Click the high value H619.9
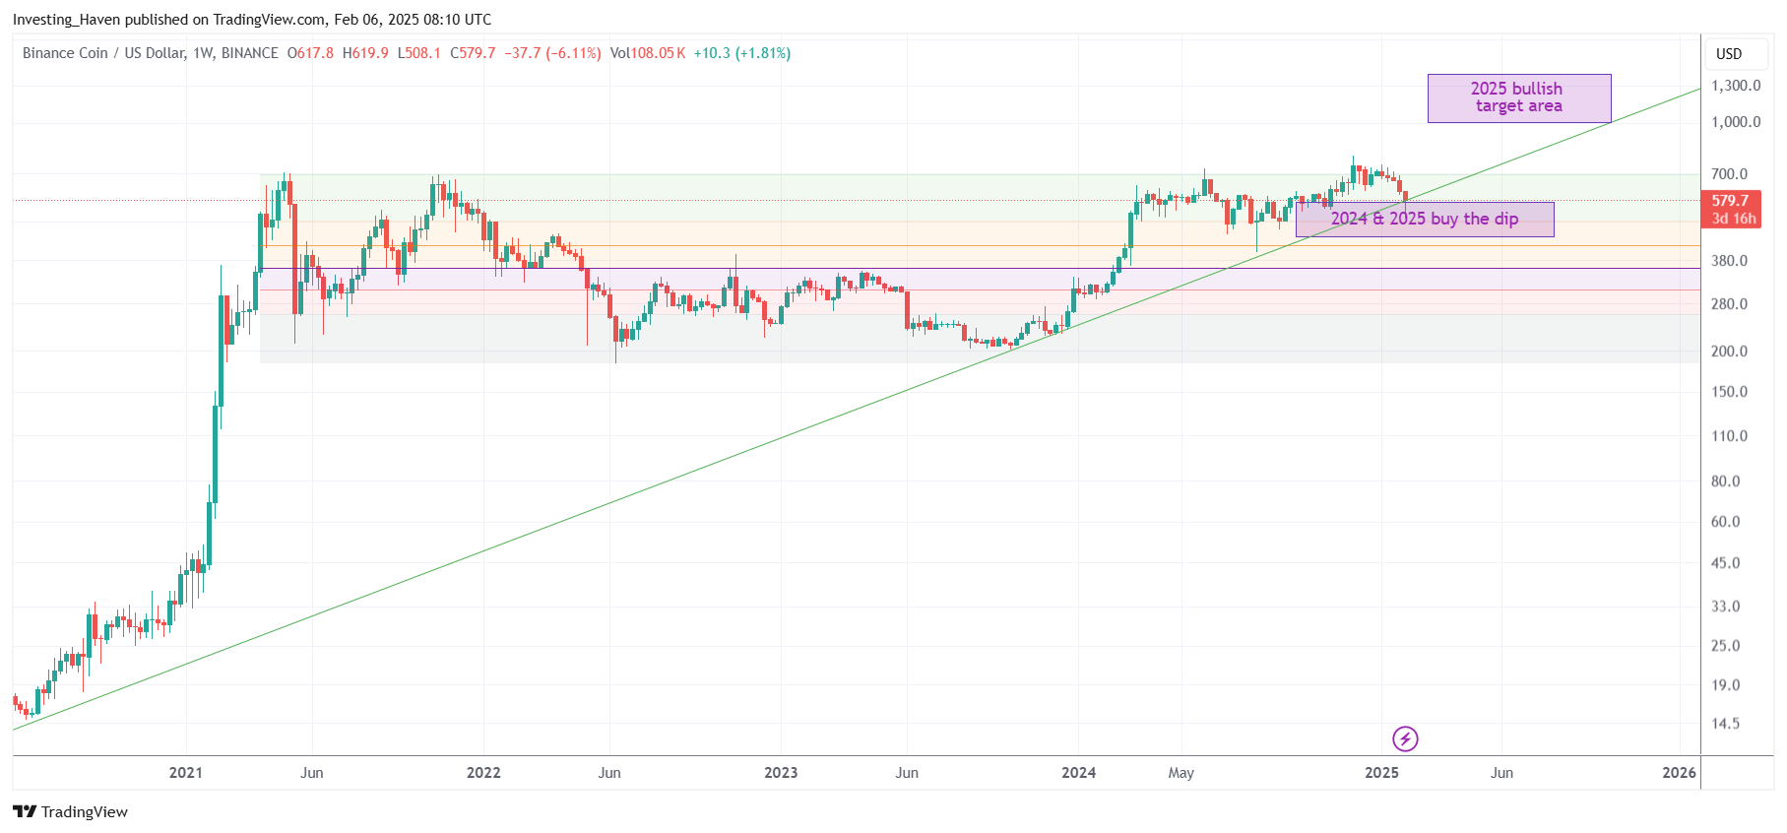The height and width of the screenshot is (833, 1787). pyautogui.click(x=365, y=53)
